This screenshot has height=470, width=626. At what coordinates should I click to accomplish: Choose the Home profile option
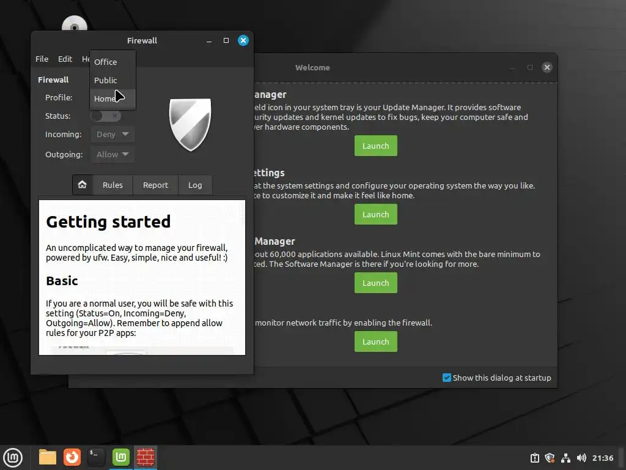112,99
